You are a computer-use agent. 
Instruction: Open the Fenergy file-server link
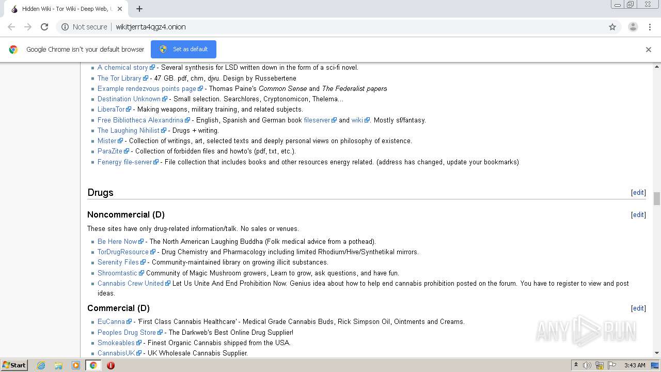point(125,162)
